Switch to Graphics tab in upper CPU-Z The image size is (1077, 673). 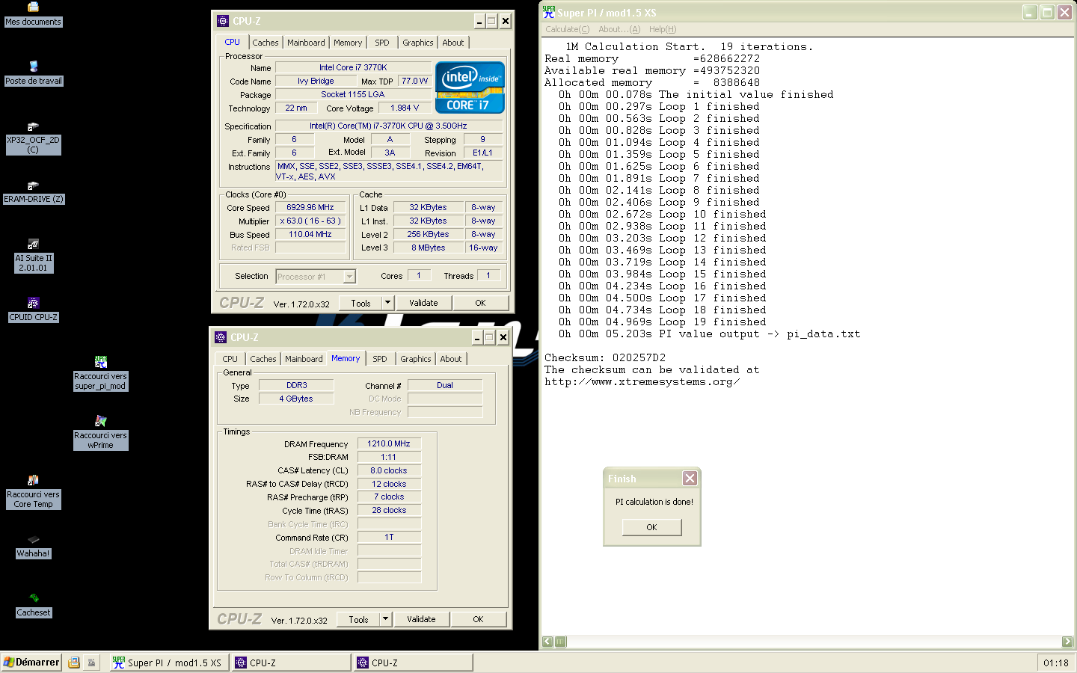(x=417, y=43)
